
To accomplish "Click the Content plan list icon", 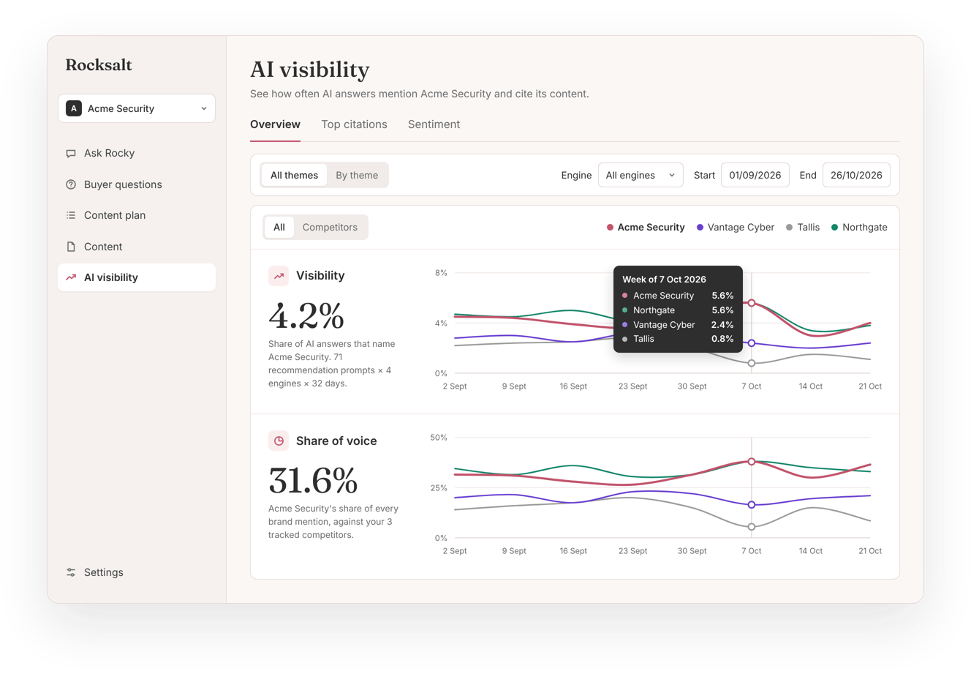I will (x=71, y=215).
